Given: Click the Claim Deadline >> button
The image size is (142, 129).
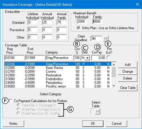Looking at the screenshot, I should pos(106,38).
